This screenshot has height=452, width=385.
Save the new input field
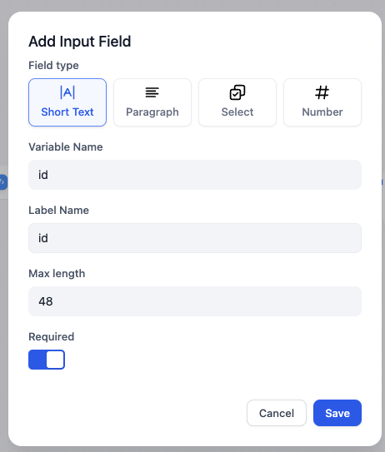pyautogui.click(x=337, y=413)
